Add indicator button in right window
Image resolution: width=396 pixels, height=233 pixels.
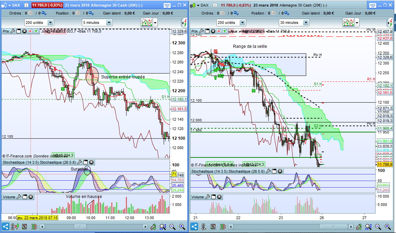click(x=348, y=23)
